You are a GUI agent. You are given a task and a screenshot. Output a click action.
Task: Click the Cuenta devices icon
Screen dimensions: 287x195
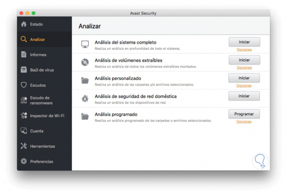click(24, 131)
